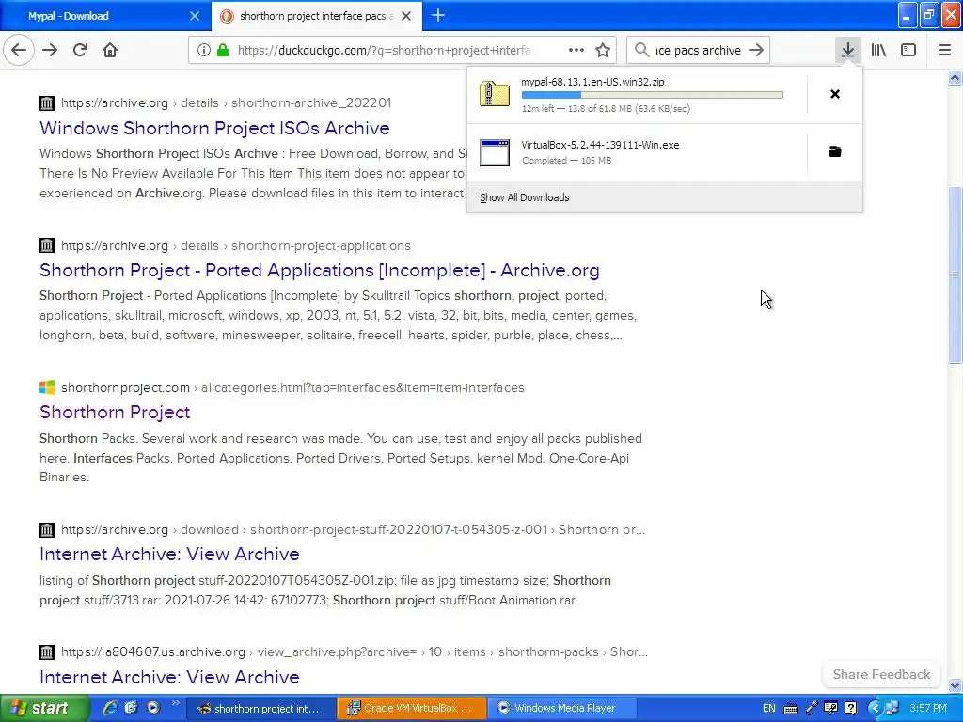Click the mypal download progress bar
The image size is (963, 722).
[x=653, y=95]
